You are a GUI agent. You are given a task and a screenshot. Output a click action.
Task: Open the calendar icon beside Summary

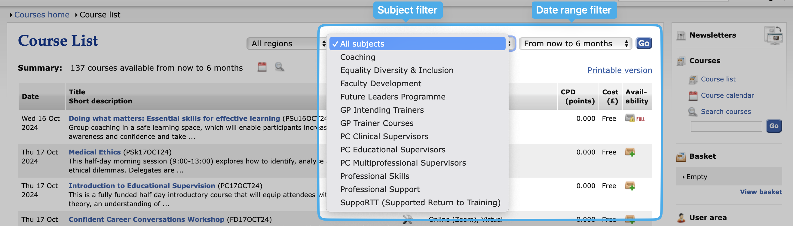262,67
